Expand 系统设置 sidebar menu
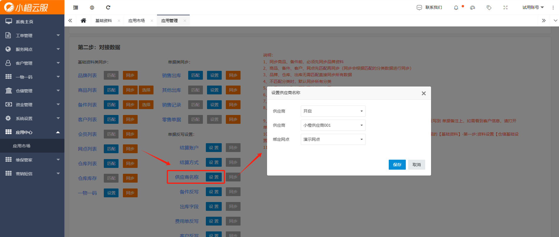Screen dimensions: 559x237 click(x=32, y=118)
